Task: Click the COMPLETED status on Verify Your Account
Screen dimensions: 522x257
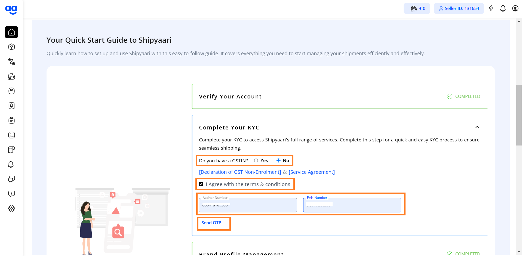Action: 463,96
